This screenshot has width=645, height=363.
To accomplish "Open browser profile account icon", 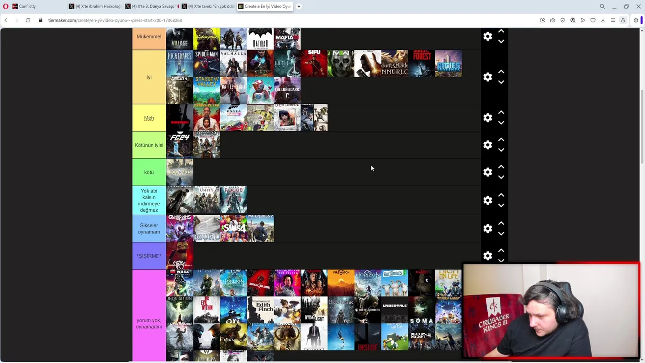I will [623, 20].
